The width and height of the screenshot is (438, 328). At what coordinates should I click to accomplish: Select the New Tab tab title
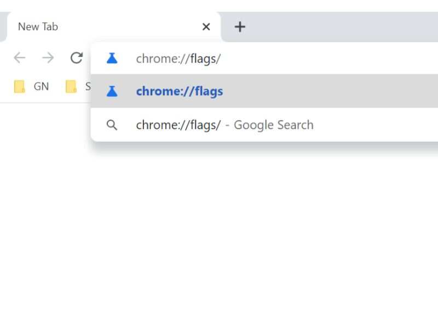tap(38, 27)
